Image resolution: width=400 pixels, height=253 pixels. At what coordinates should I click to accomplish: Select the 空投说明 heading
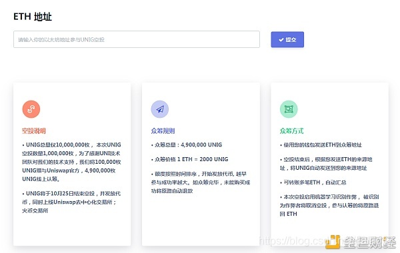(34, 131)
